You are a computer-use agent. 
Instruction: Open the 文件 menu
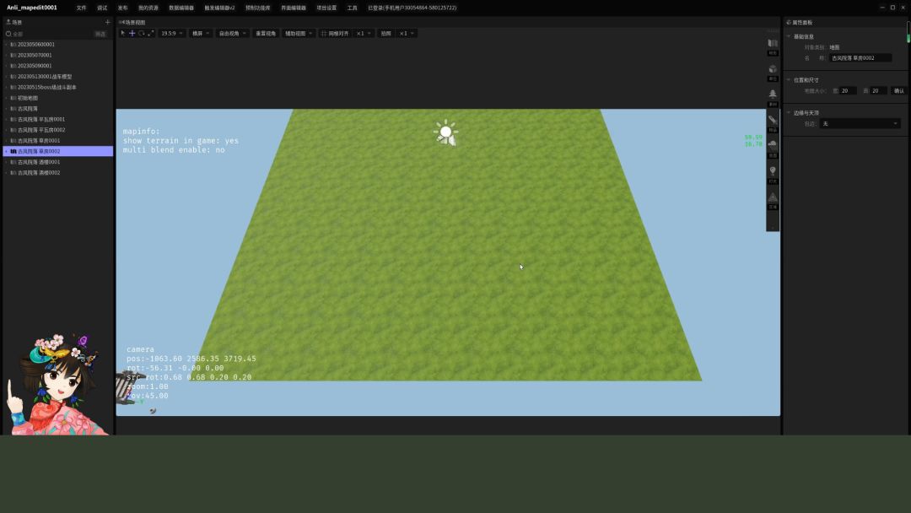click(x=81, y=8)
